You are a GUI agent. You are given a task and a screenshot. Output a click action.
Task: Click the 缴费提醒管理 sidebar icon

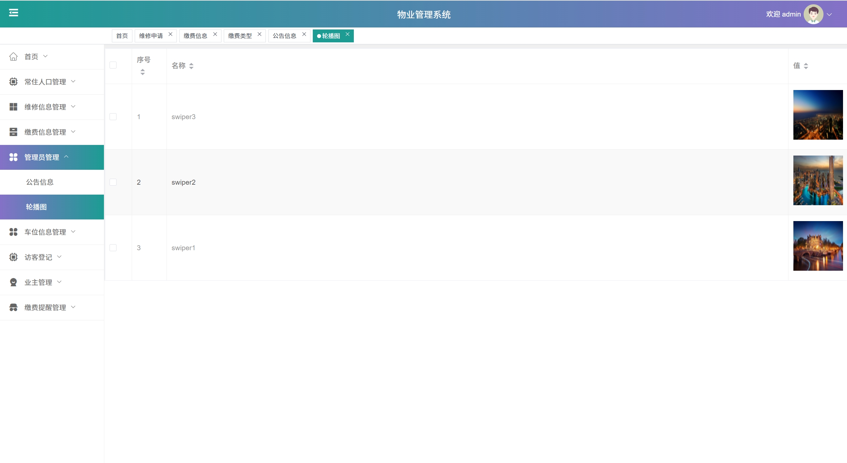[13, 307]
